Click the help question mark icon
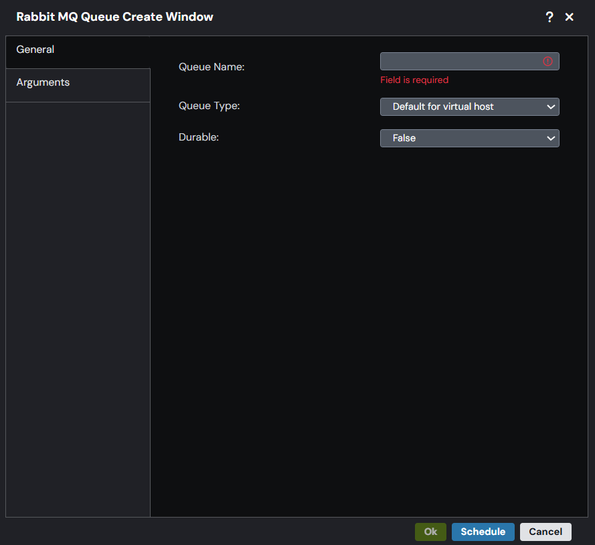 549,17
